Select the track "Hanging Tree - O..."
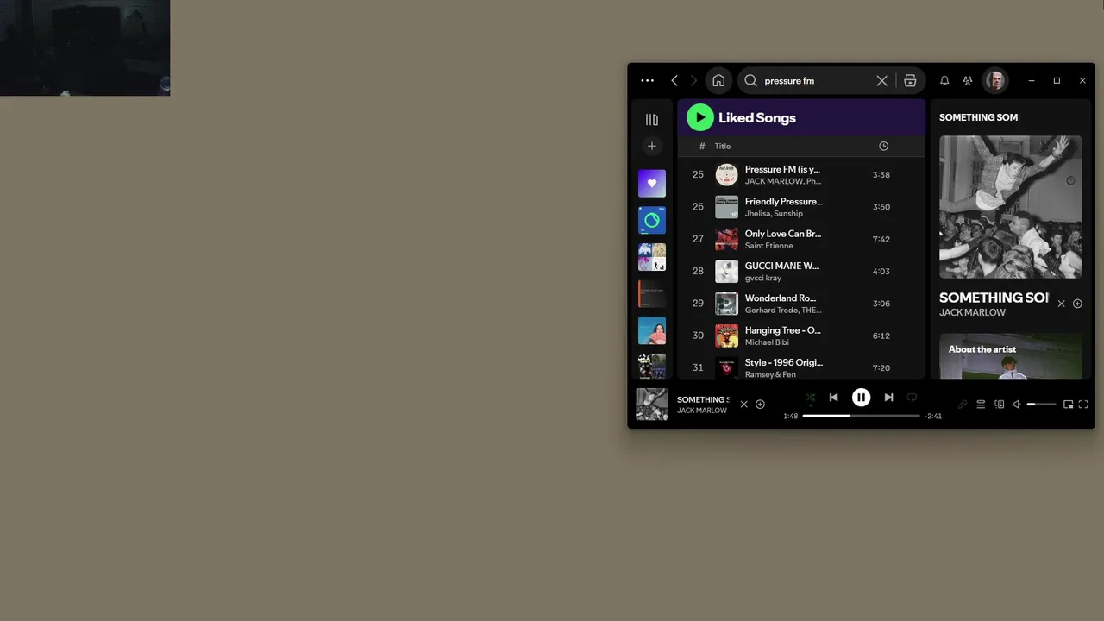 [783, 330]
